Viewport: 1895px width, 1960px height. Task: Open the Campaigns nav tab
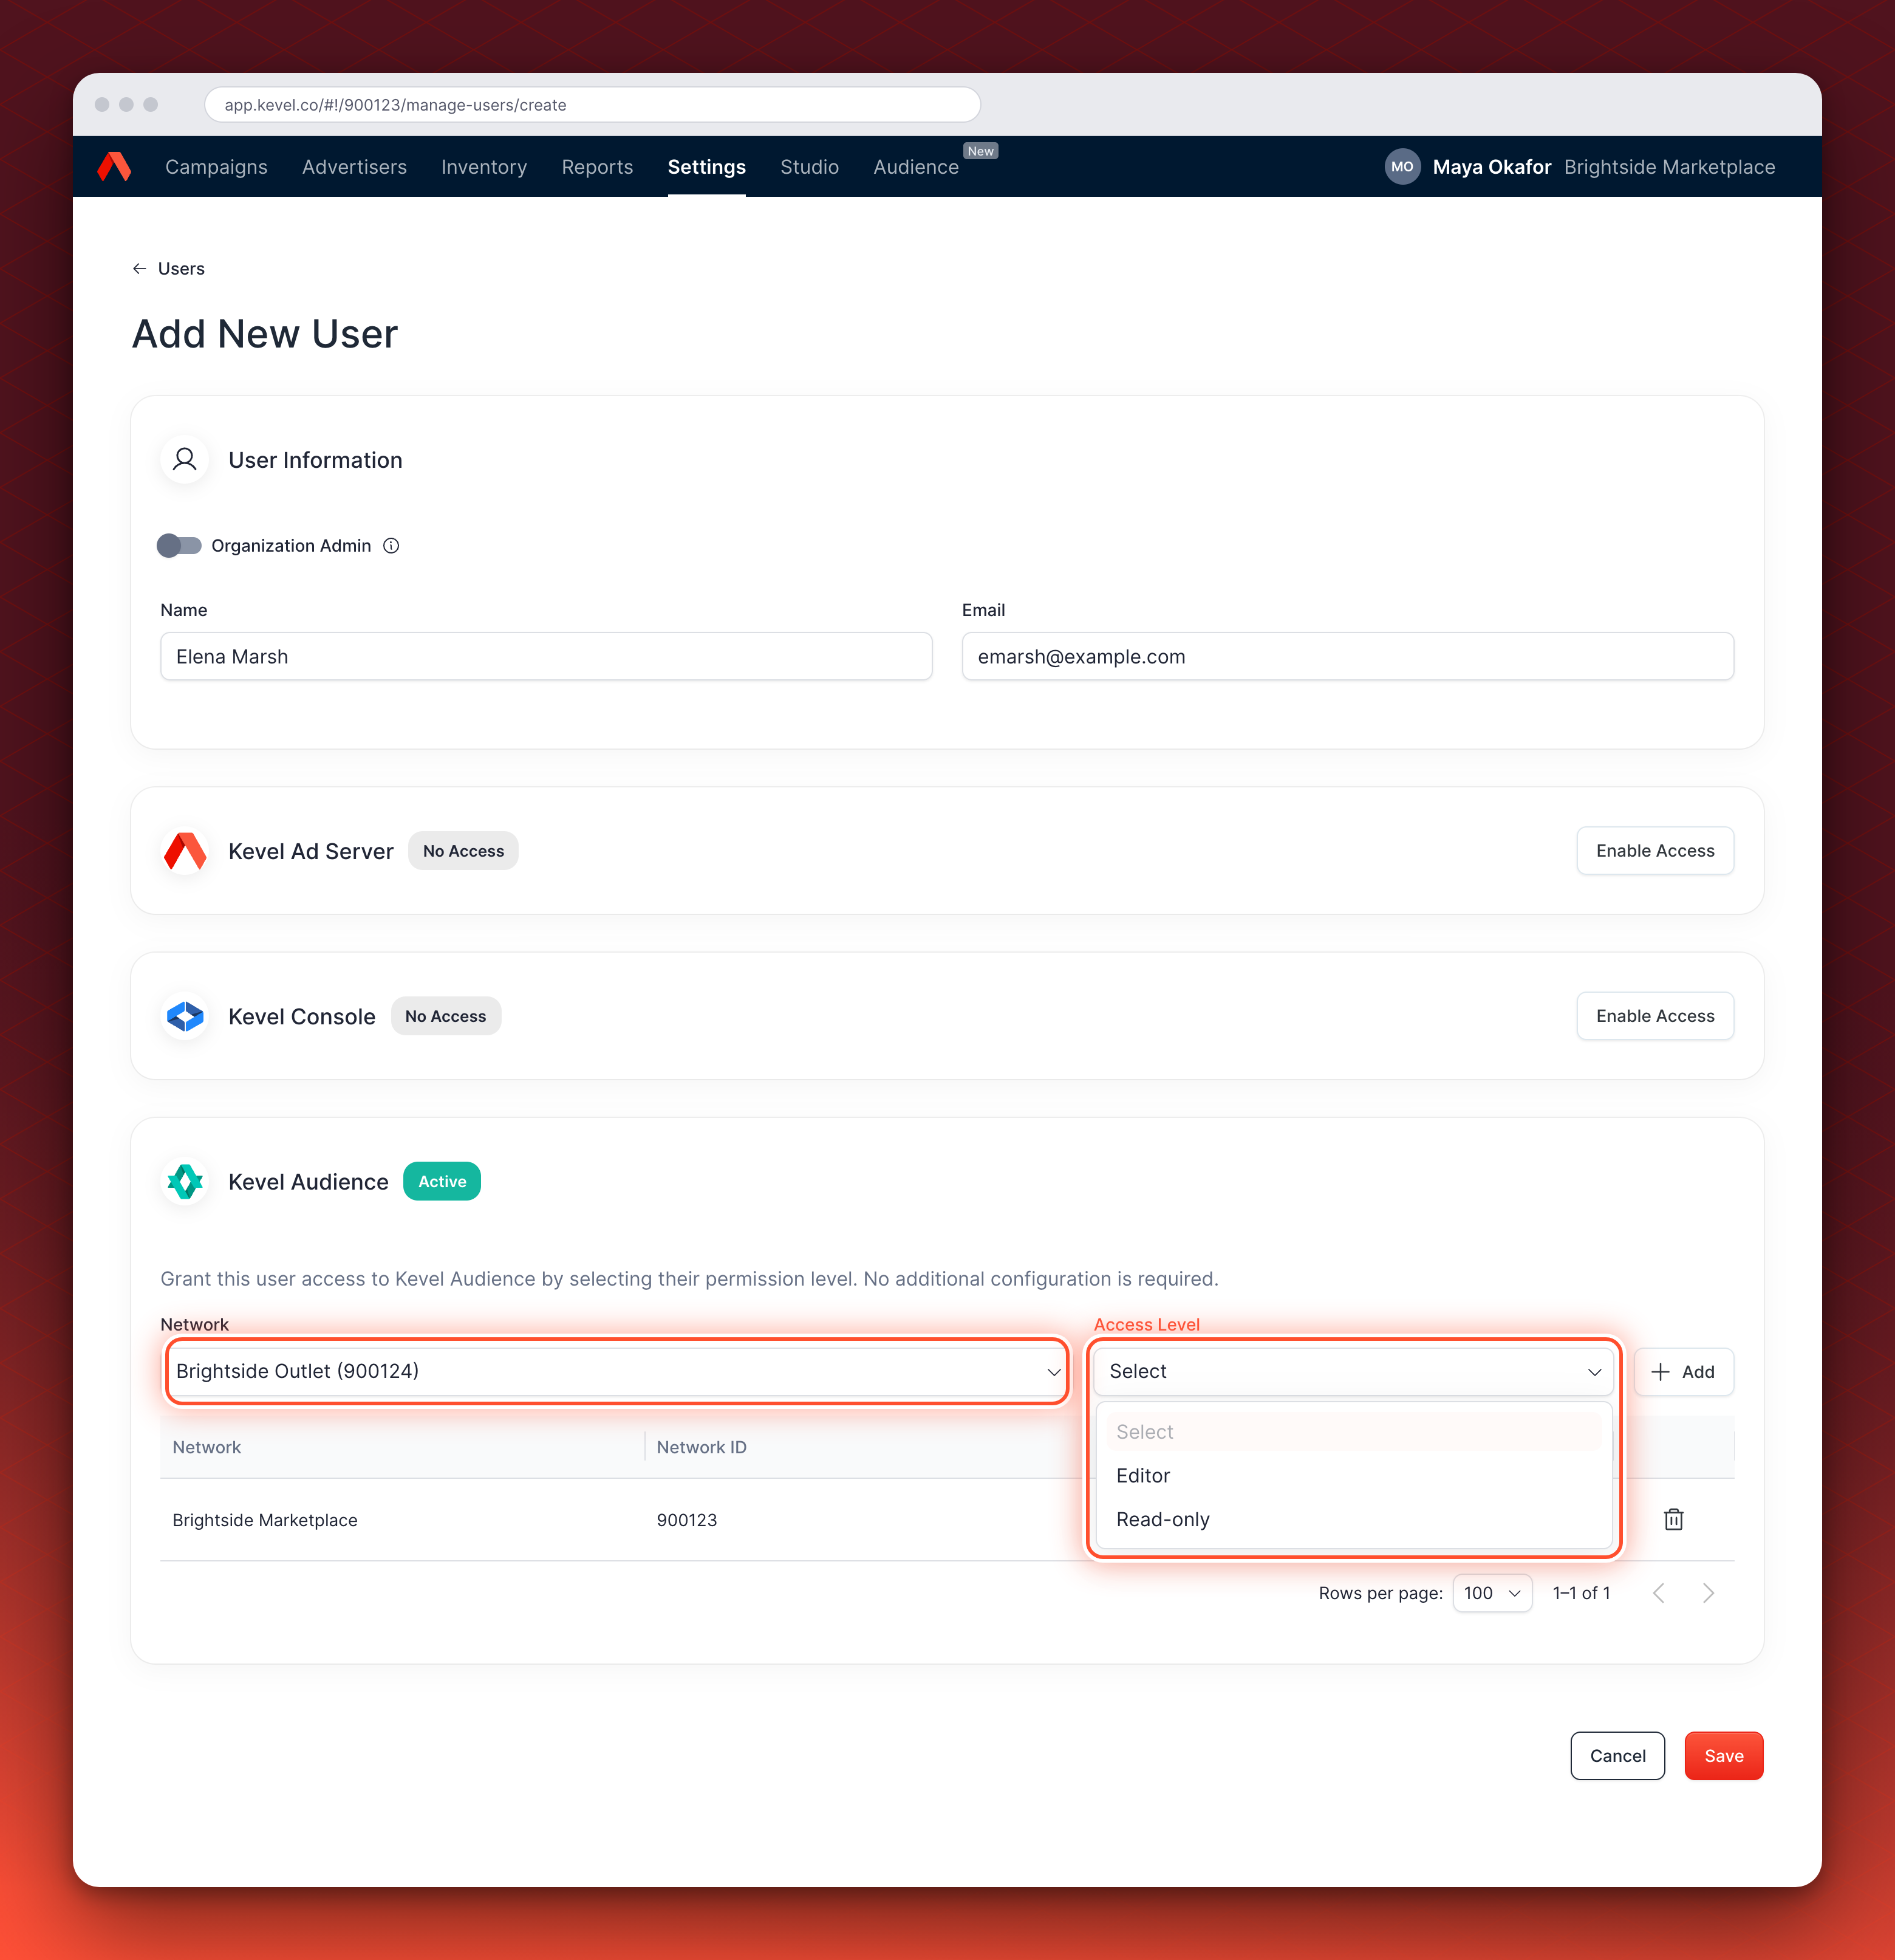[216, 167]
